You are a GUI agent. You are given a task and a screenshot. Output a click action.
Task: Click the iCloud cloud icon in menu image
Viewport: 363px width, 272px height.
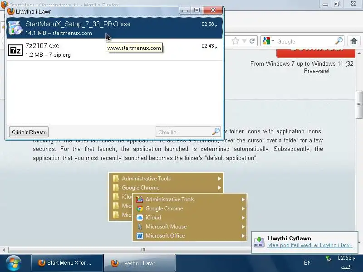click(x=140, y=218)
